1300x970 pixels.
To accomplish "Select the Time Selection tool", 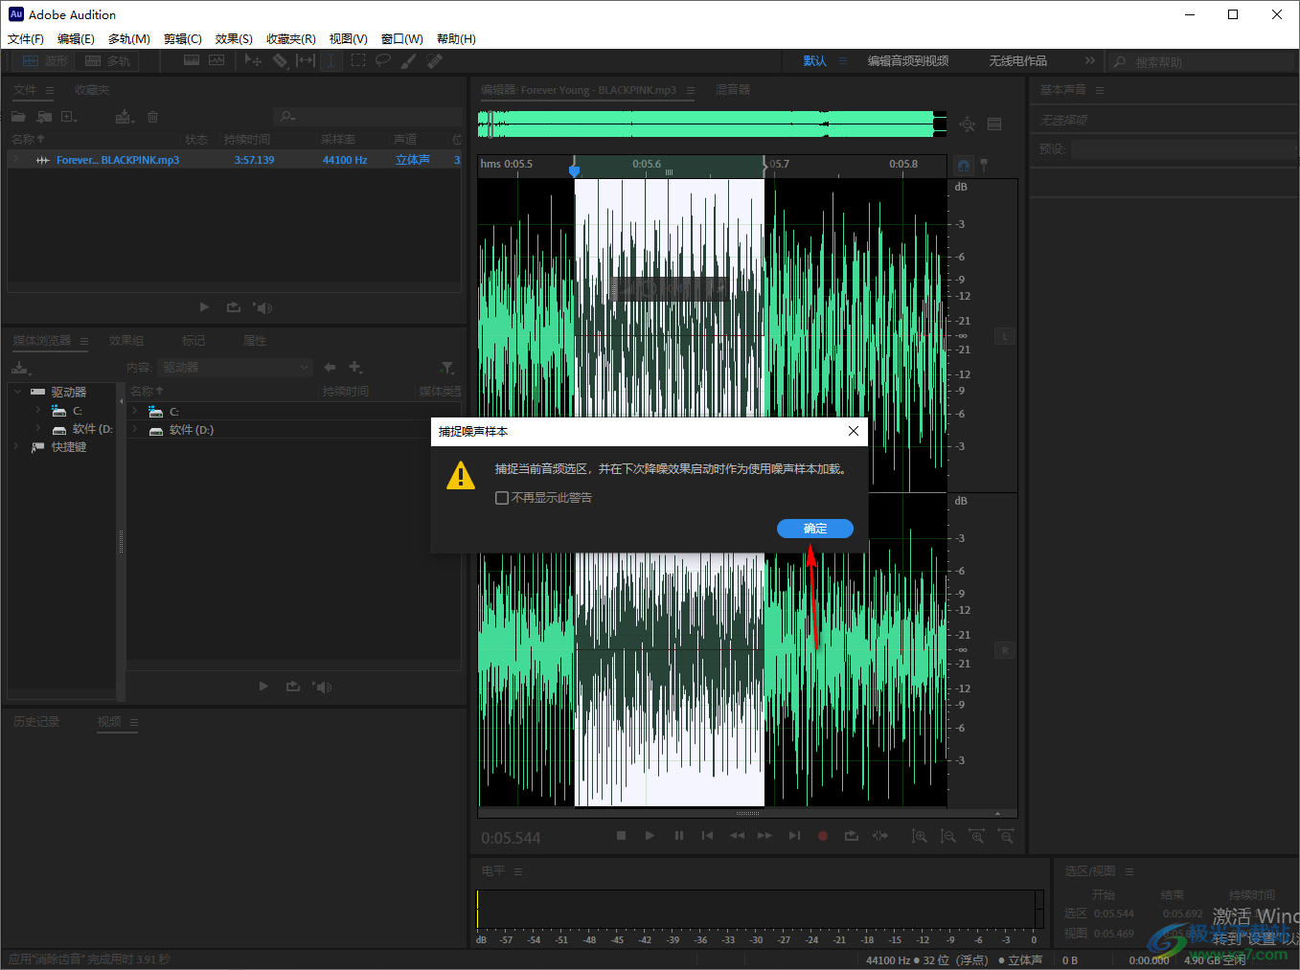I will click(x=331, y=60).
